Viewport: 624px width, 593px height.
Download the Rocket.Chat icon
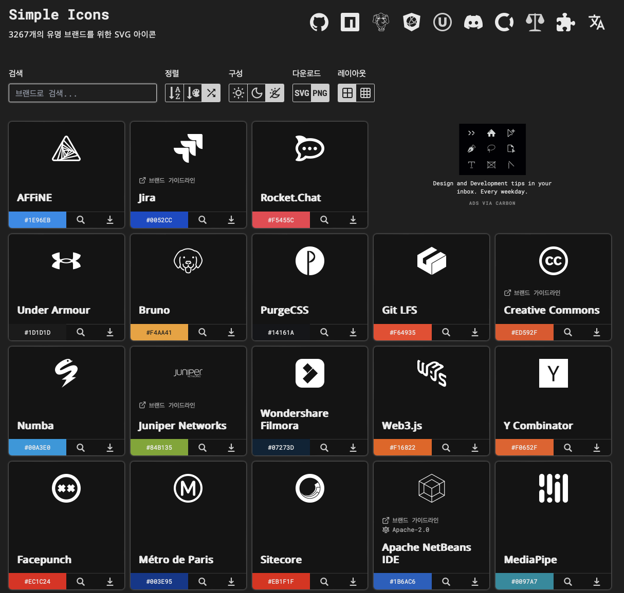[x=353, y=220]
